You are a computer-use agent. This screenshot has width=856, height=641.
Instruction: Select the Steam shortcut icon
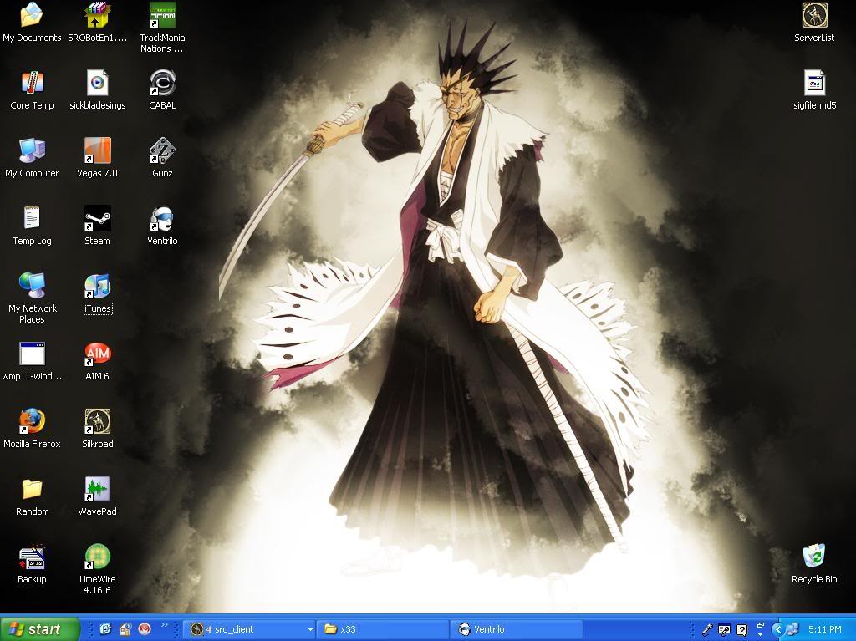[97, 226]
